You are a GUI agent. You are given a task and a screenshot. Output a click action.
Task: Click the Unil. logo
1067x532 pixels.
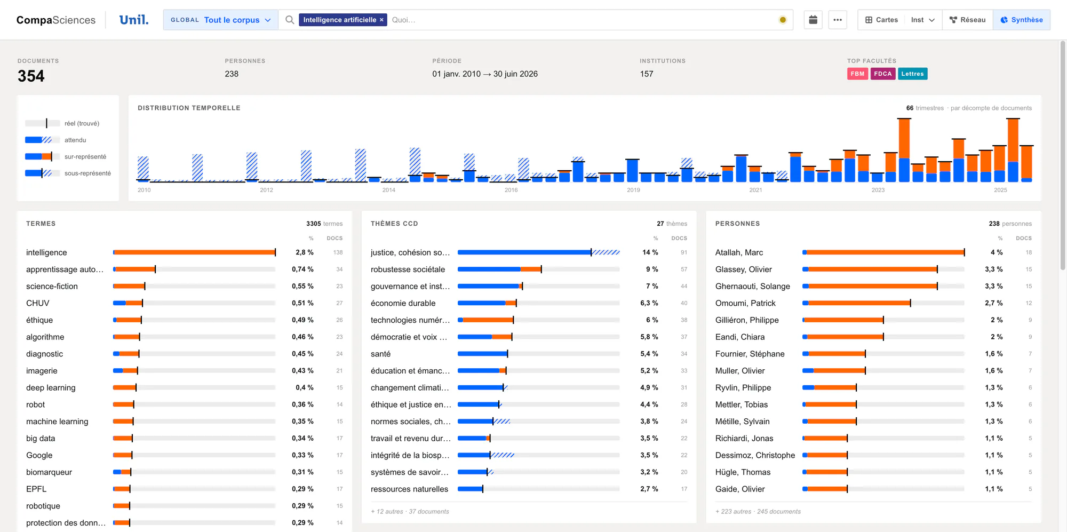click(x=134, y=20)
